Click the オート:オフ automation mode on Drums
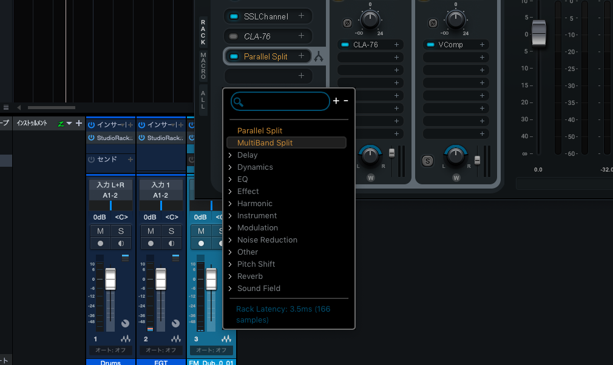613x365 pixels. (x=110, y=350)
